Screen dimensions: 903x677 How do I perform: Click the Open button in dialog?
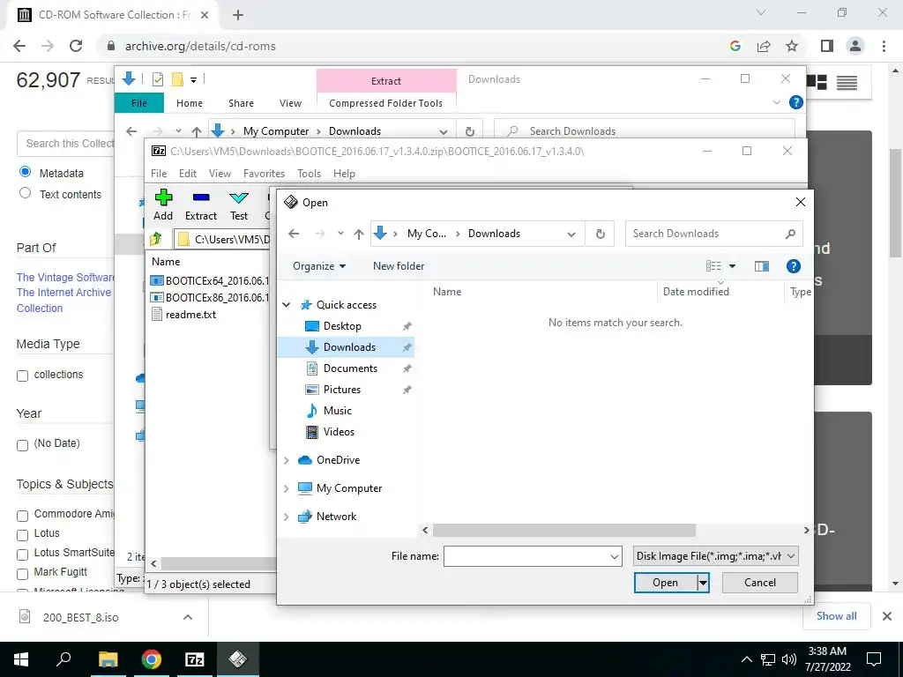point(665,583)
